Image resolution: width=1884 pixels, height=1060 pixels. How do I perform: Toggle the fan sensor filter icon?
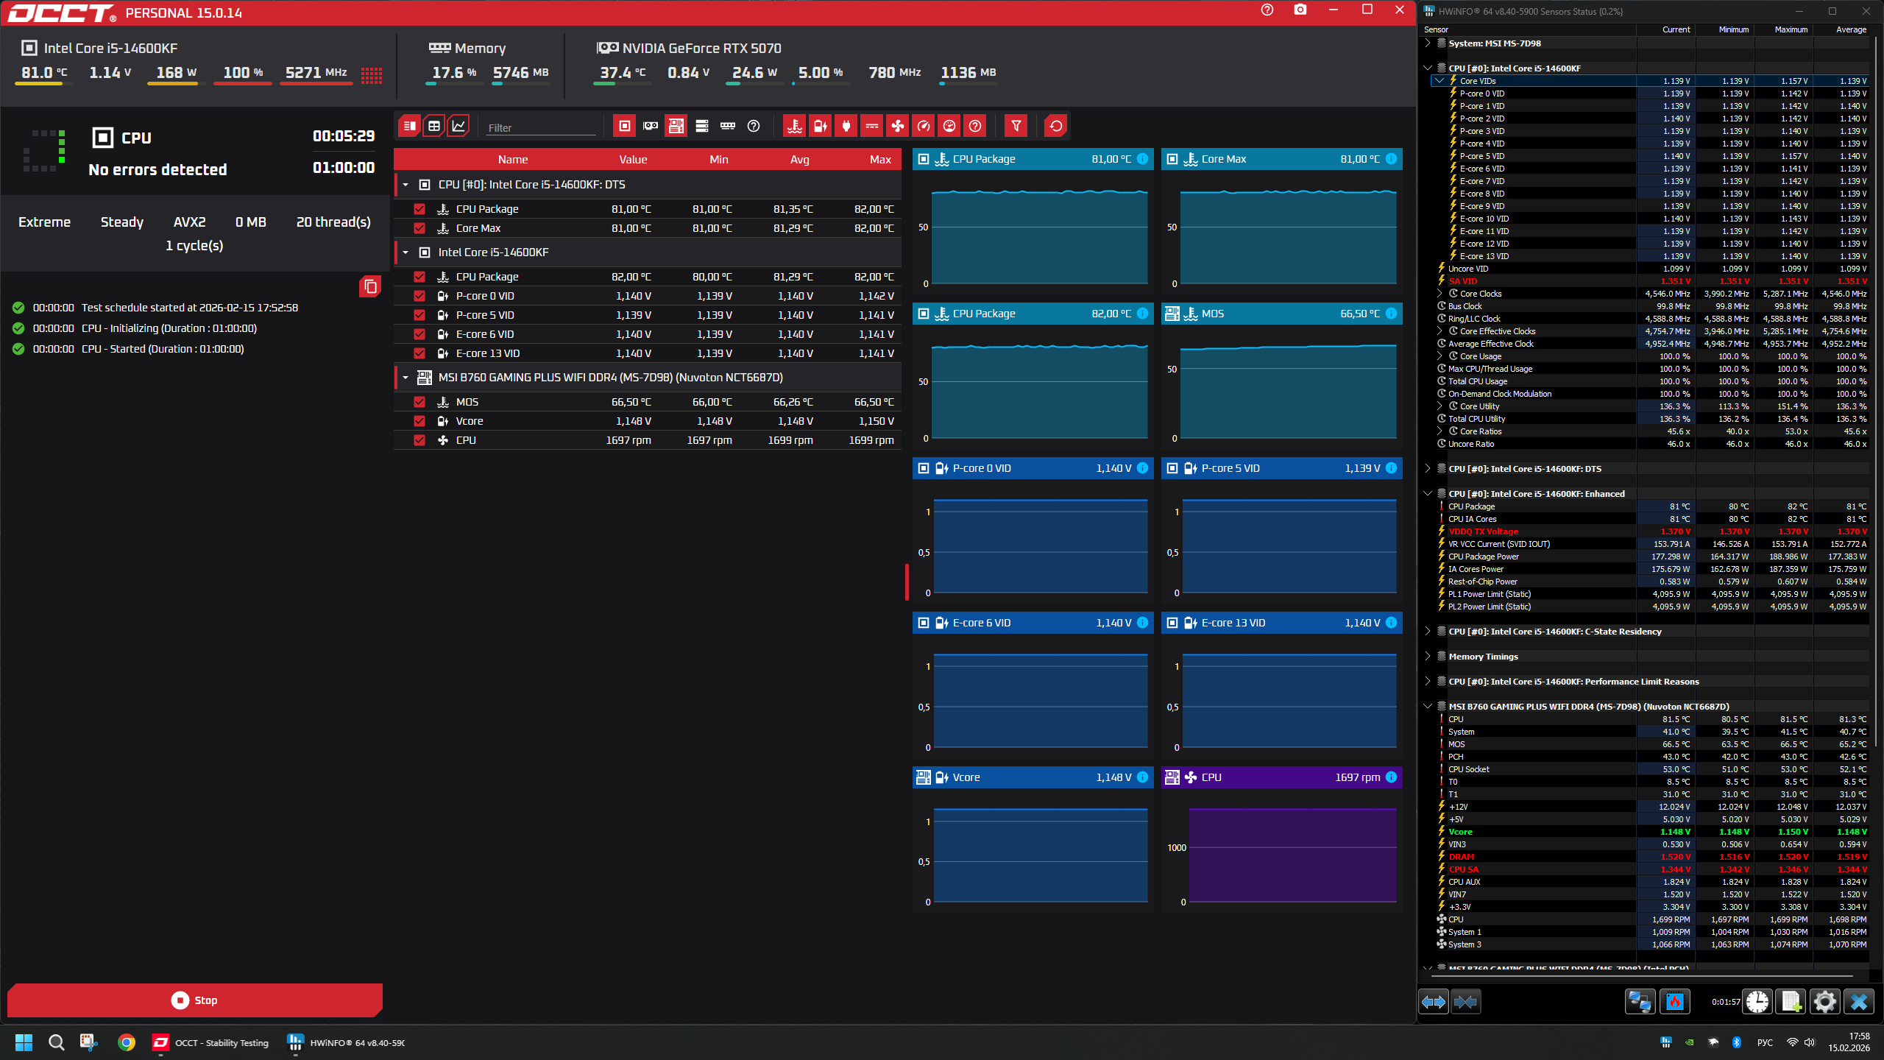898,126
